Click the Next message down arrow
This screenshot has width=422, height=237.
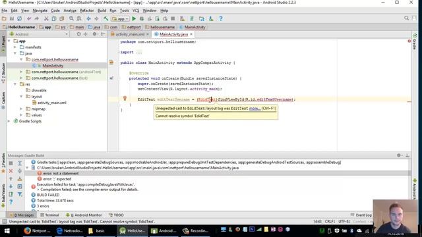(11, 186)
